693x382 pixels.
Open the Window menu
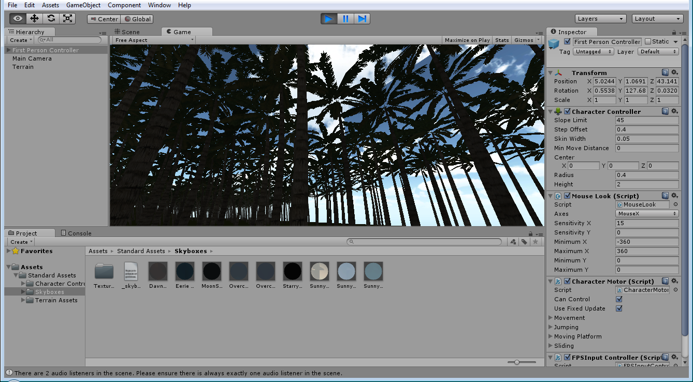160,5
